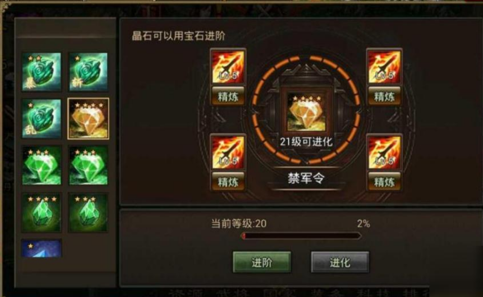Tap the gray 进化 button
483x297 pixels.
tap(340, 262)
